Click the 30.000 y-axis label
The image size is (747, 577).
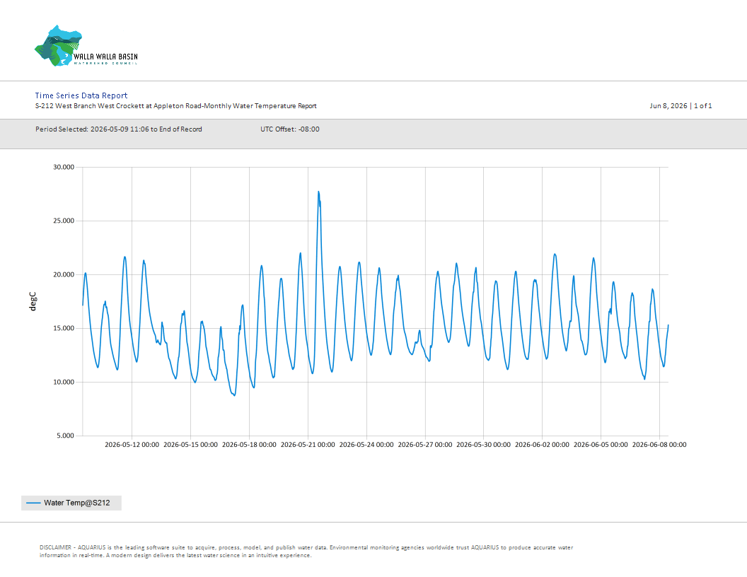(x=64, y=167)
